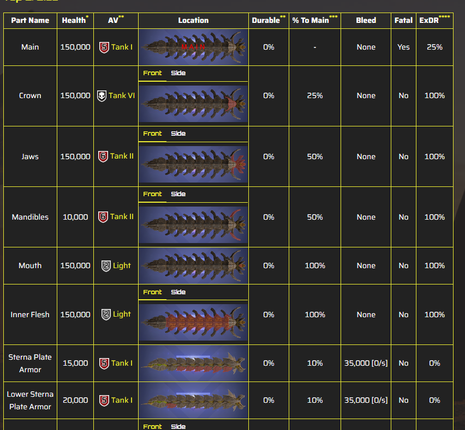Click the 20,000 health value
This screenshot has width=465, height=430.
pos(75,401)
